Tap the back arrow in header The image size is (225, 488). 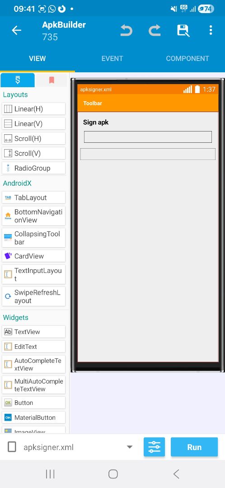pyautogui.click(x=16, y=30)
